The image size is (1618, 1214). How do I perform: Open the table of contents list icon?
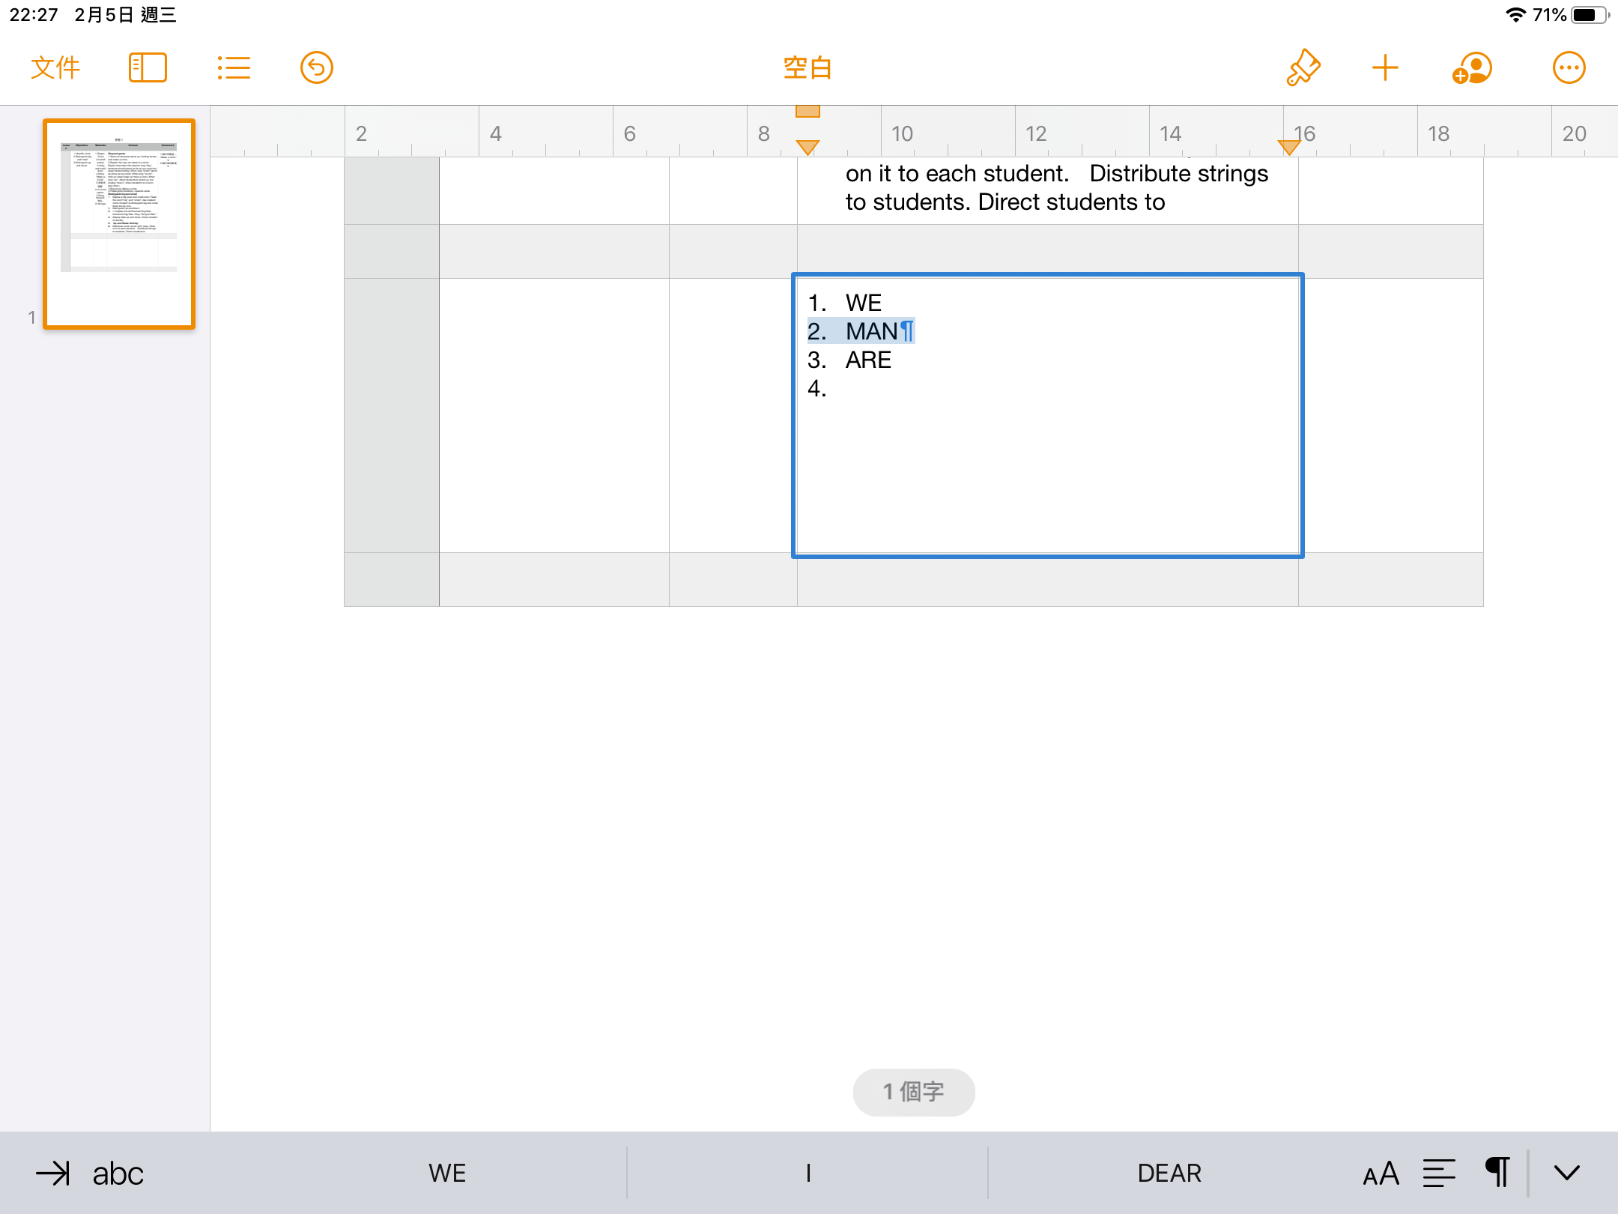point(234,67)
